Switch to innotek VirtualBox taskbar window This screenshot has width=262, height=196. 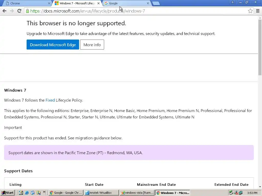click(x=101, y=193)
